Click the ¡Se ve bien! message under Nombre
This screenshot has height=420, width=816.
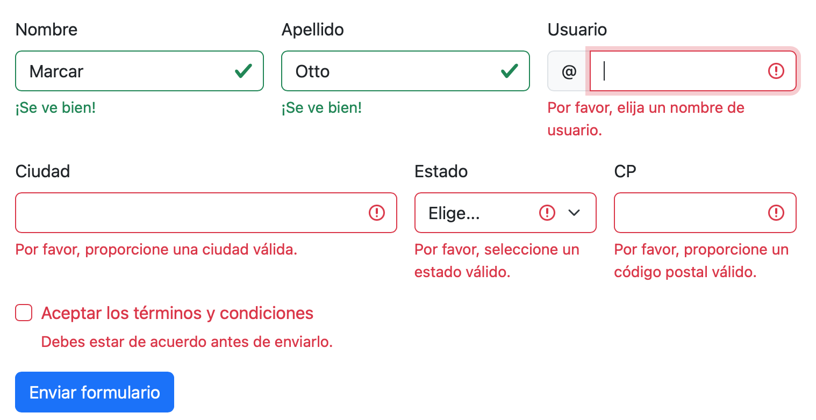[x=55, y=107]
